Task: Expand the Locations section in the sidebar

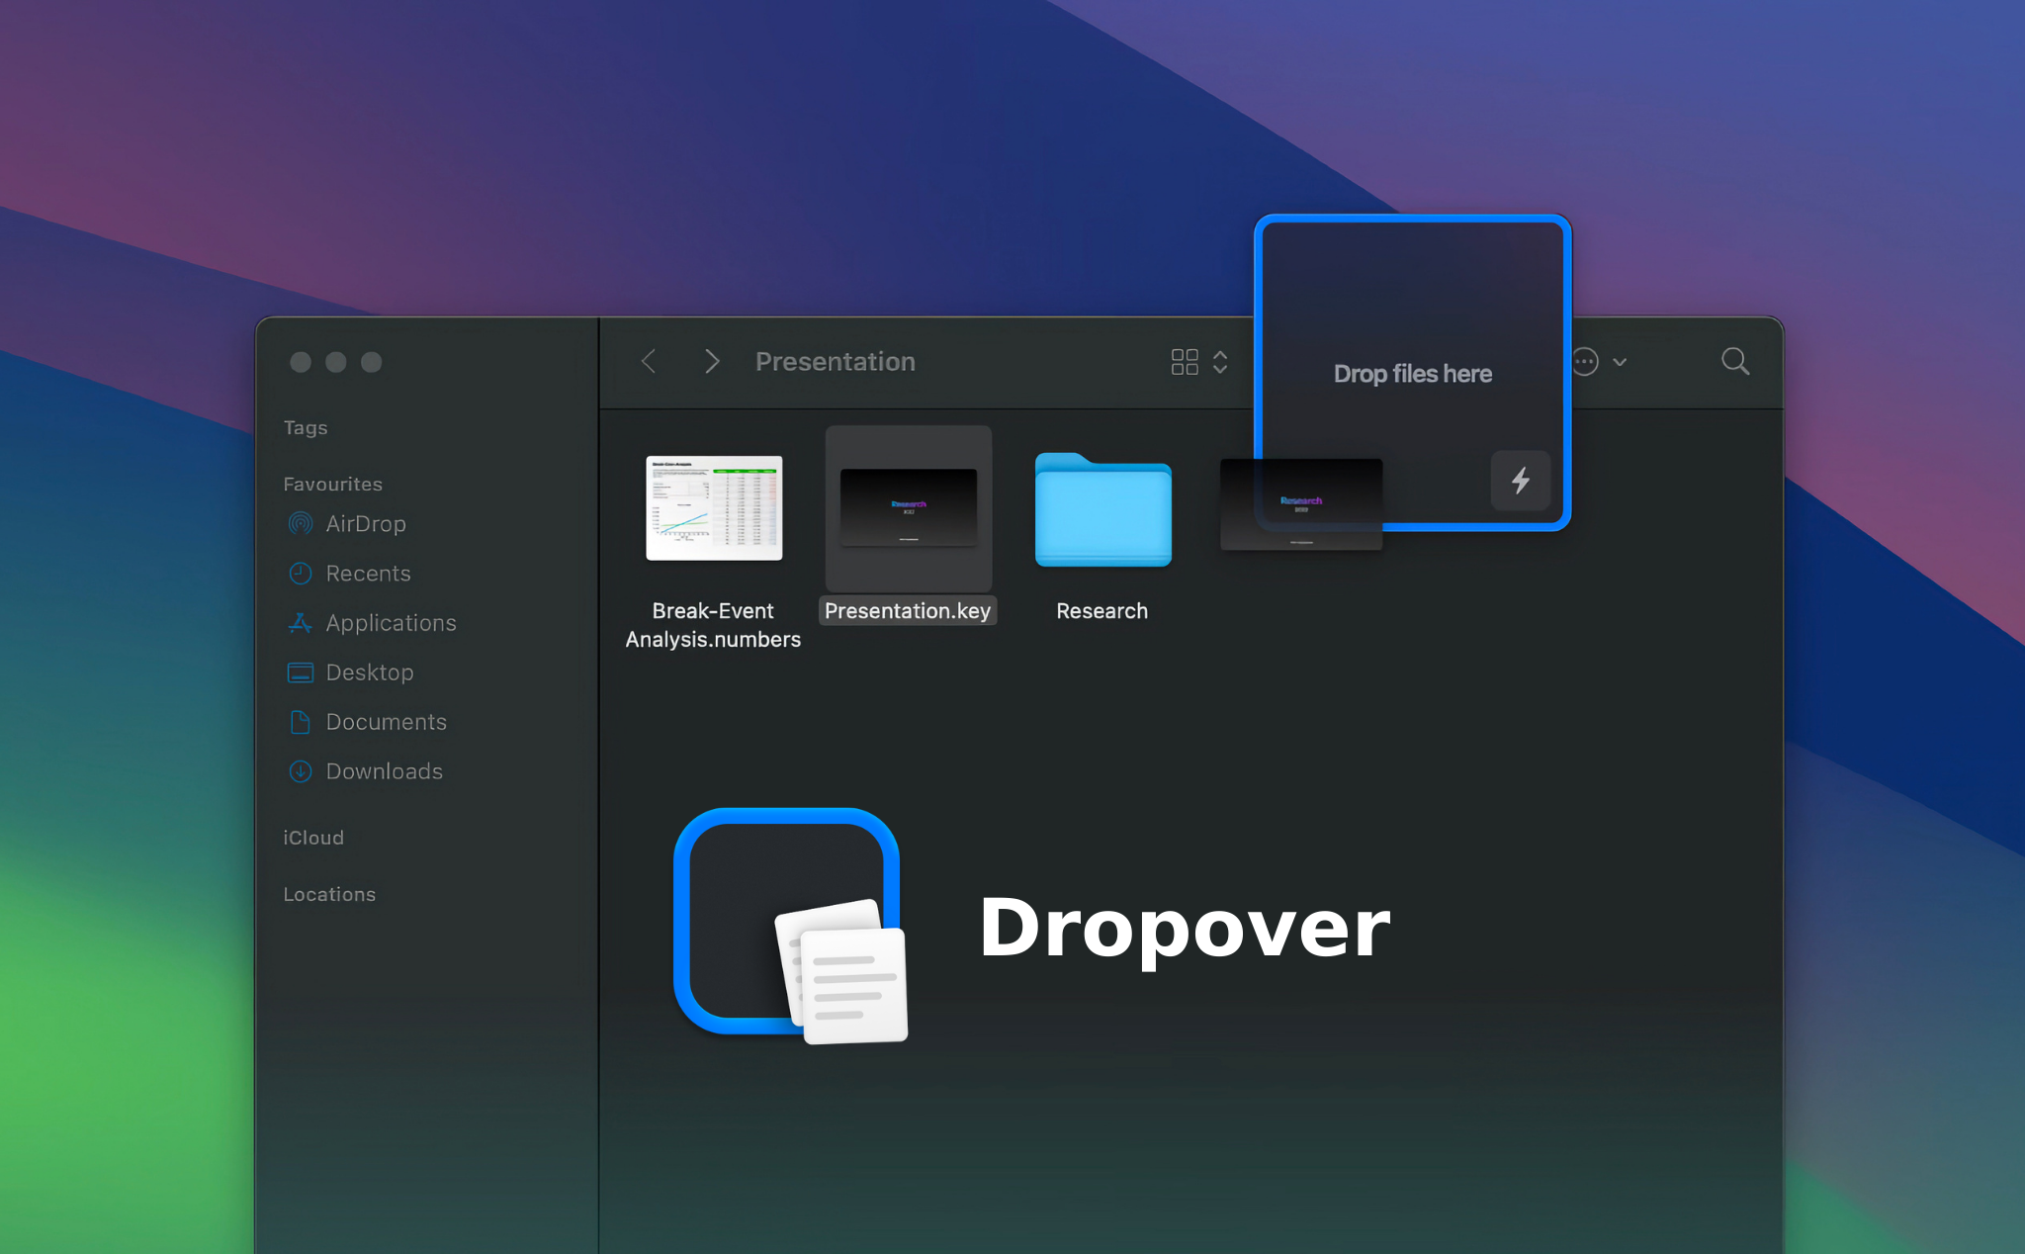Action: [x=329, y=894]
